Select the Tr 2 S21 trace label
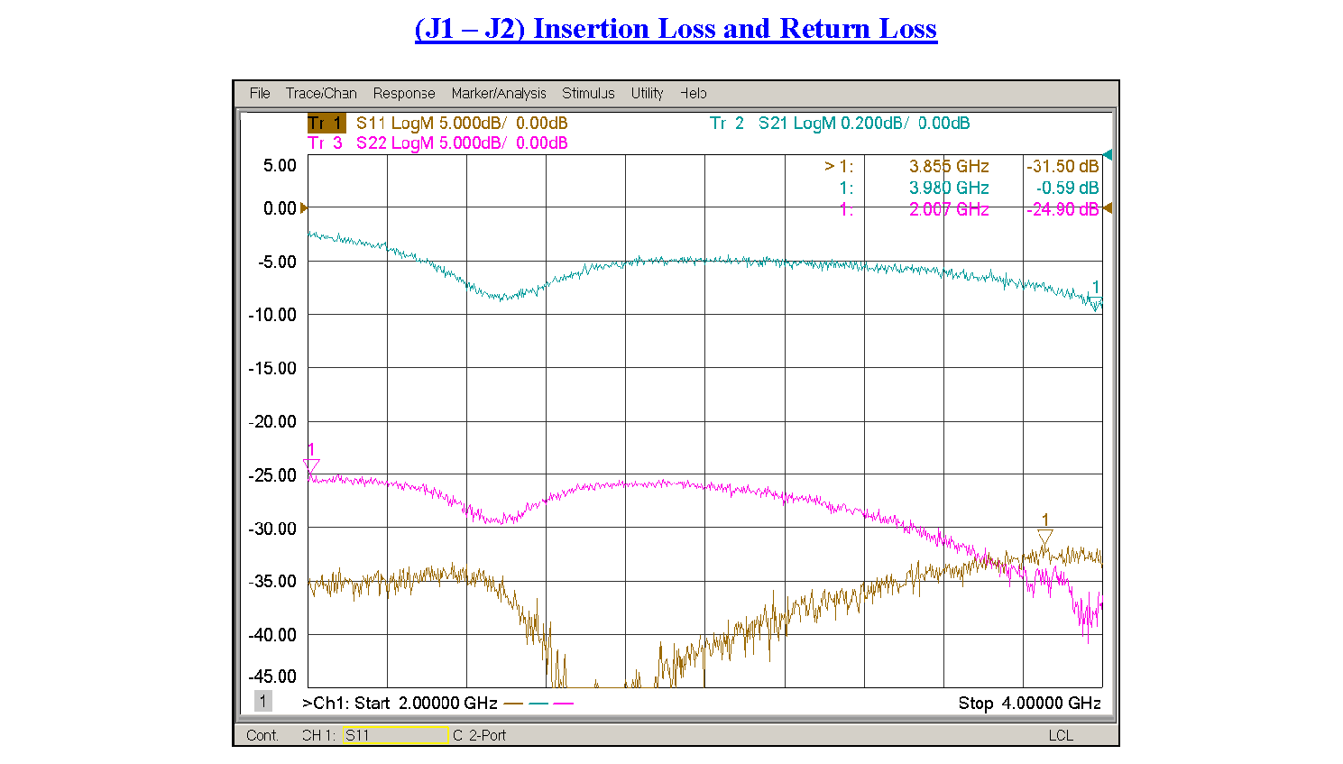Viewport: 1343px width, 764px height. click(839, 124)
